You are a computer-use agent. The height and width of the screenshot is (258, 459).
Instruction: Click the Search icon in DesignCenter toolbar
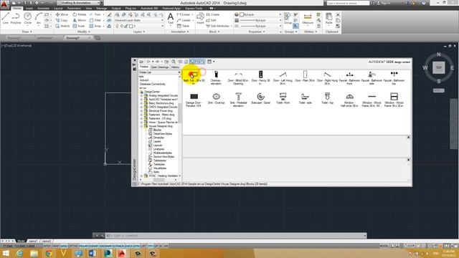coord(174,62)
